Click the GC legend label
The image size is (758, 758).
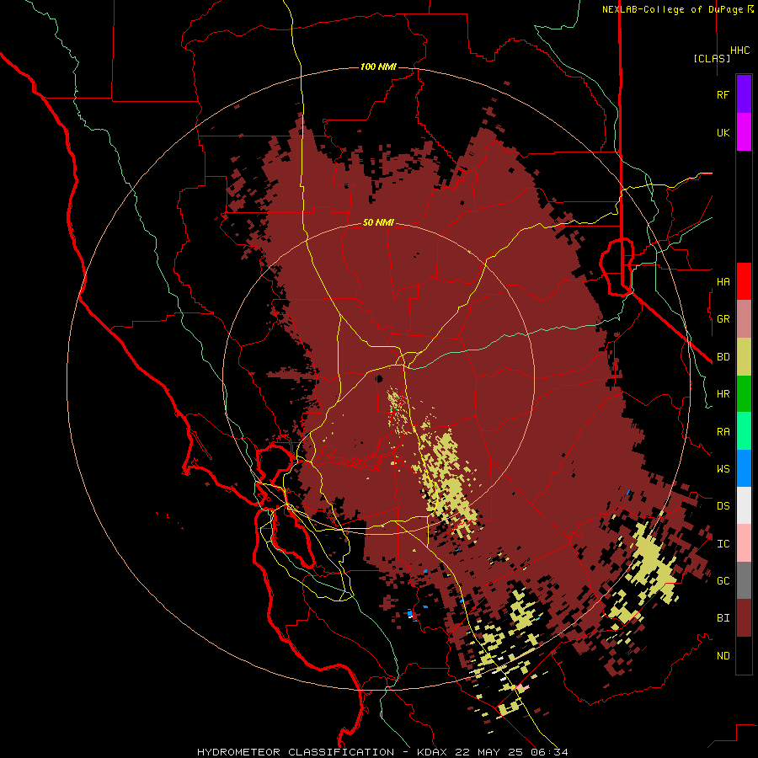[723, 581]
